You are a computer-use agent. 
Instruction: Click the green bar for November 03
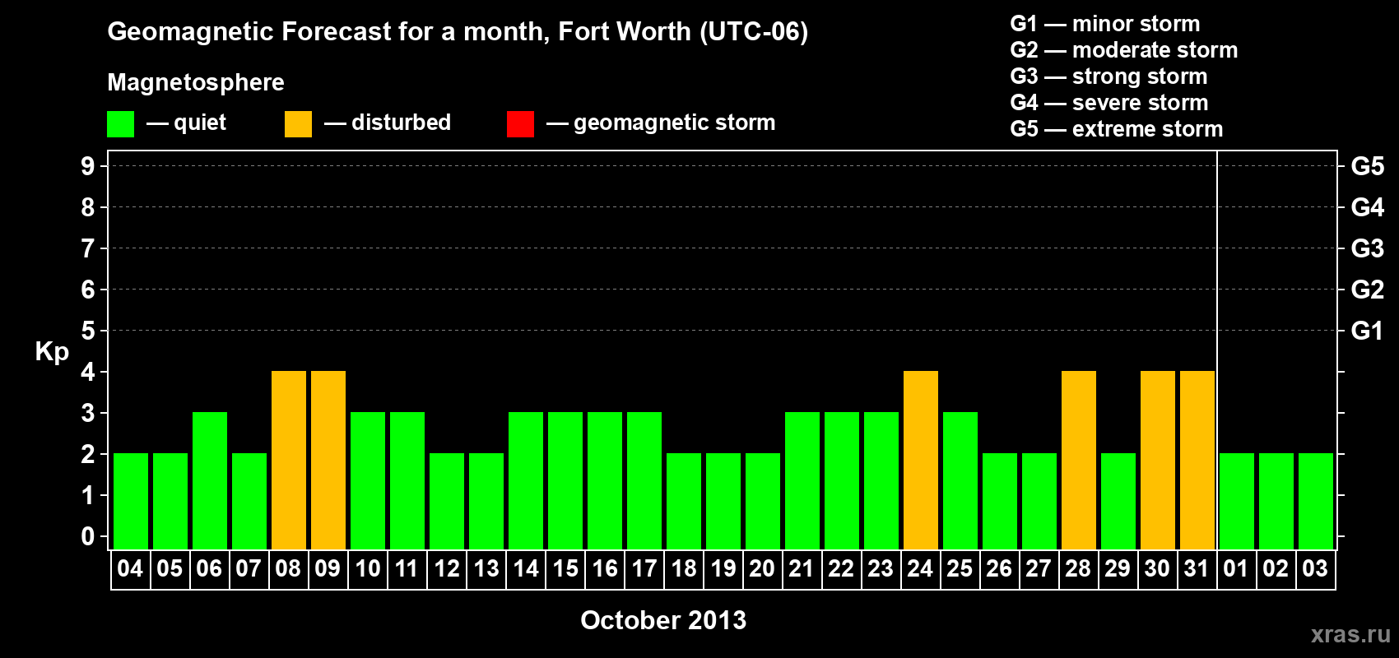pyautogui.click(x=1316, y=502)
